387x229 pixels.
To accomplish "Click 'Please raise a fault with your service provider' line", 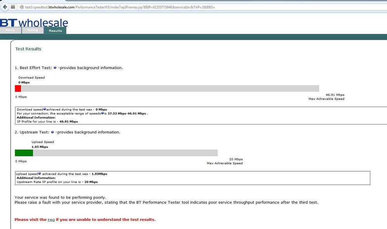I will [x=166, y=202].
